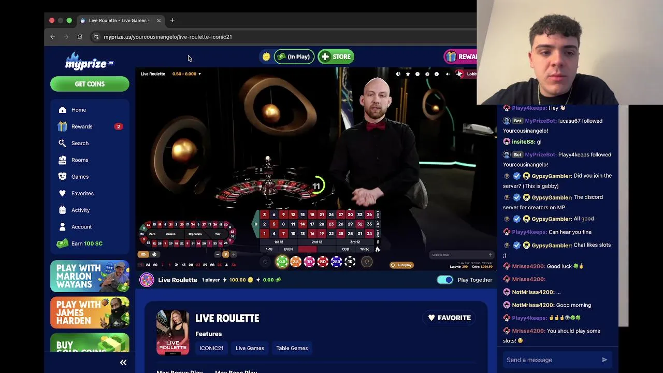This screenshot has width=663, height=373.
Task: Select Voisins racetrack bet
Action: (x=170, y=234)
